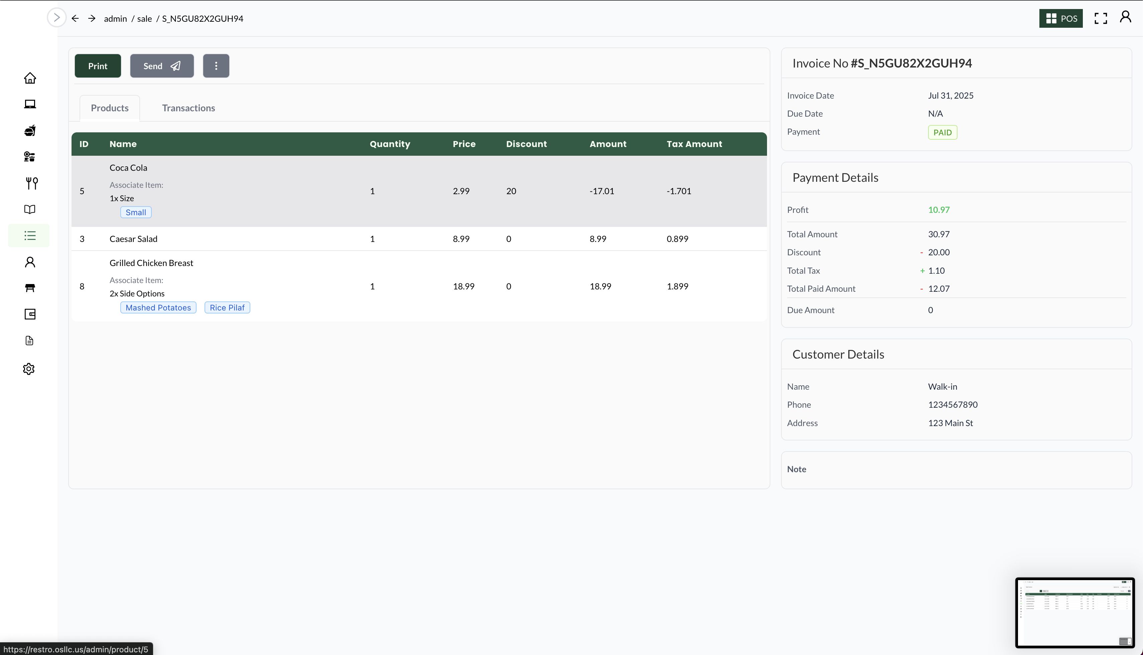1143x655 pixels.
Task: Select the Products tab
Action: pos(109,108)
